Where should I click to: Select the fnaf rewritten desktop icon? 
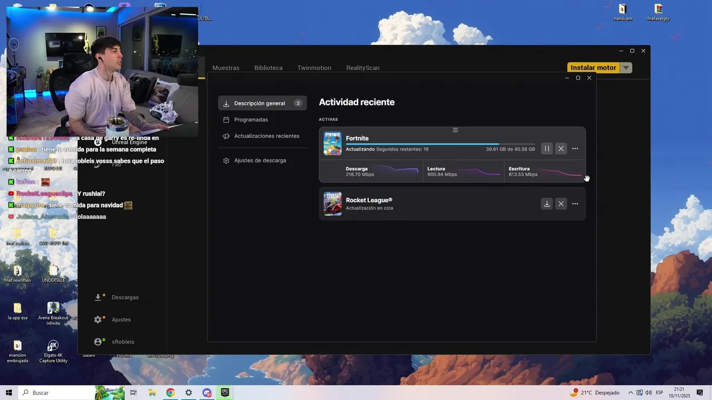(x=17, y=273)
